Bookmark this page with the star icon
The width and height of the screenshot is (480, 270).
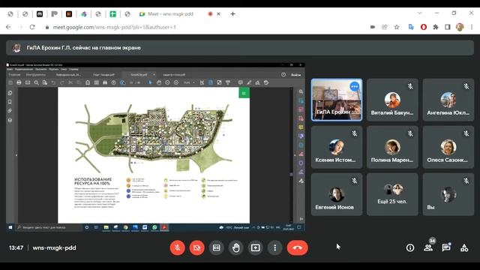pos(397,27)
